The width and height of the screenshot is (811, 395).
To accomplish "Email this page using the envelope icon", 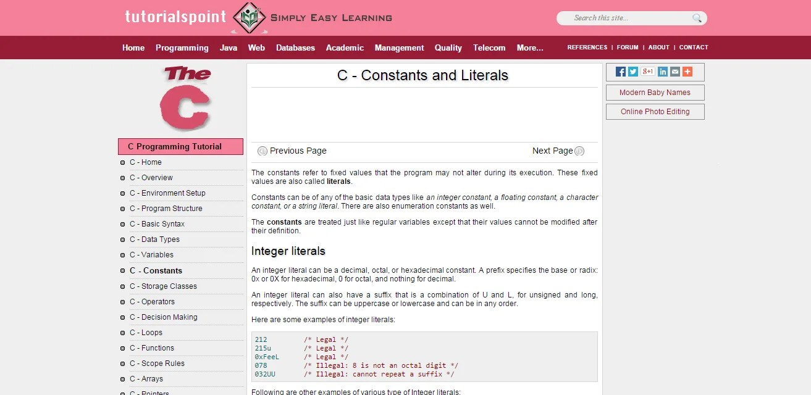I will (674, 71).
